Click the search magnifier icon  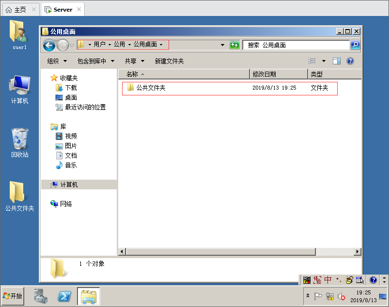355,45
